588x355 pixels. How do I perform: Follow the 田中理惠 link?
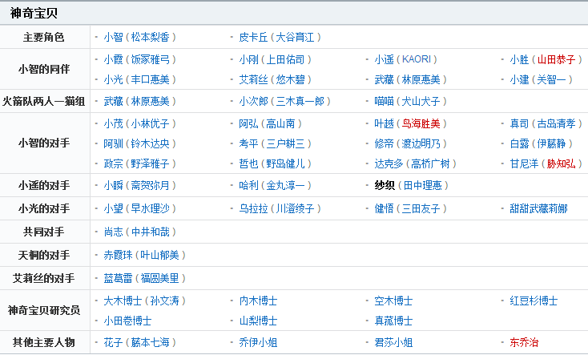coord(423,185)
